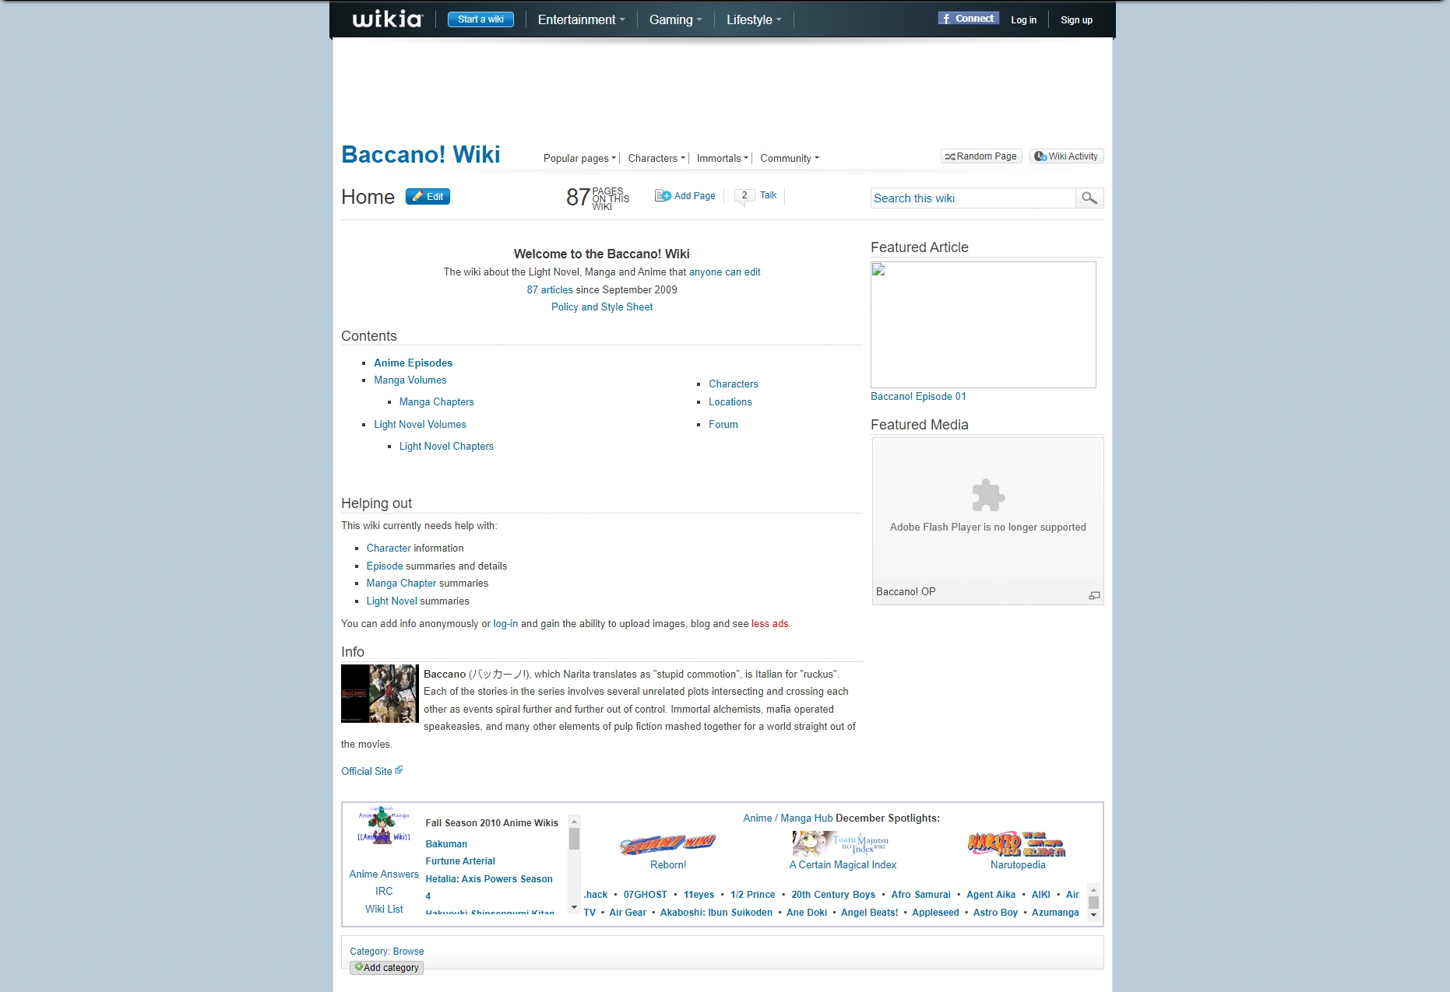Viewport: 1450px width, 992px height.
Task: Click the Reborn wiki logo image
Action: pyautogui.click(x=668, y=844)
